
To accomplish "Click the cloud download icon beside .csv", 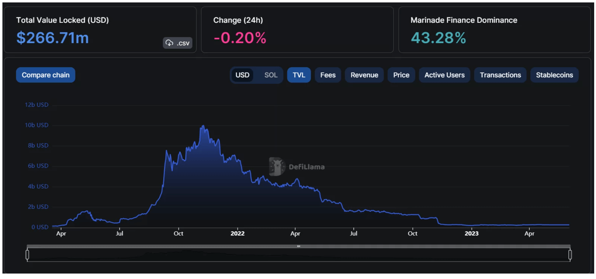I will tap(169, 43).
